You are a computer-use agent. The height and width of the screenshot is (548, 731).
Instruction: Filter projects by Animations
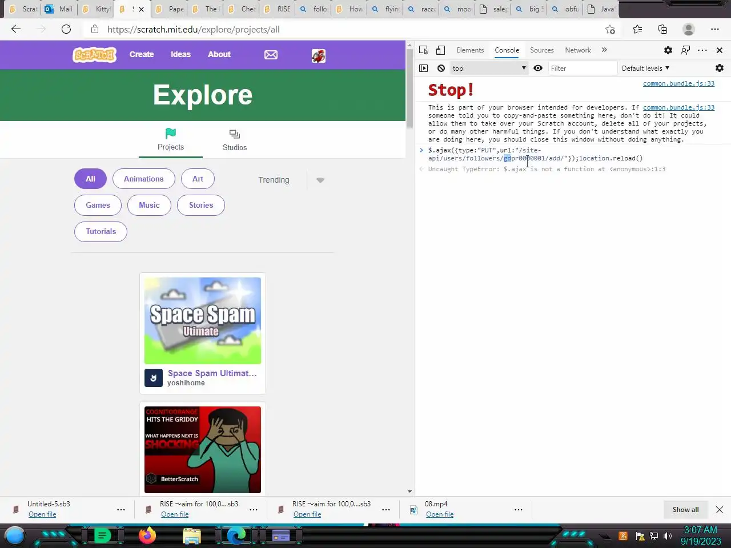[144, 179]
